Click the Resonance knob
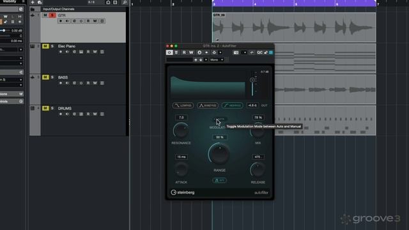 pos(181,130)
